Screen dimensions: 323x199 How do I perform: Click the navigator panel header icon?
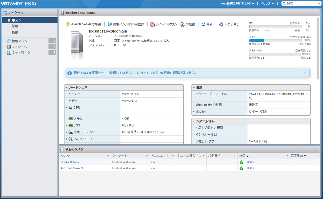tap(5, 12)
